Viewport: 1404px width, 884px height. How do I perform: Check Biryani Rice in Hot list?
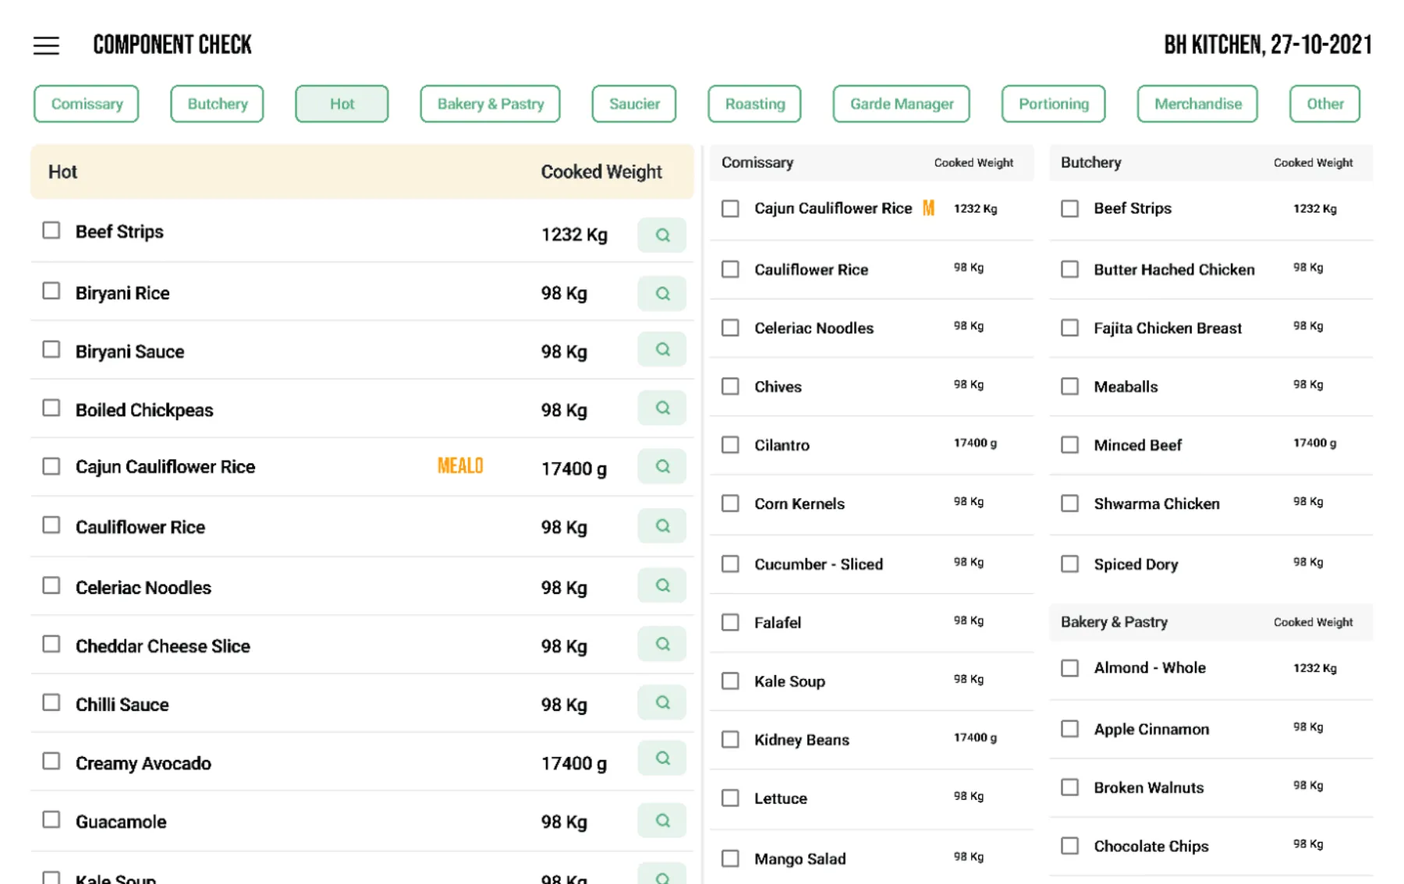point(51,291)
